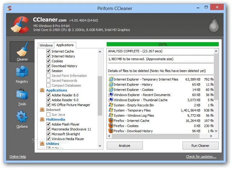Click results pane scroll down arrow
This screenshot has width=232, height=169.
(x=216, y=131)
